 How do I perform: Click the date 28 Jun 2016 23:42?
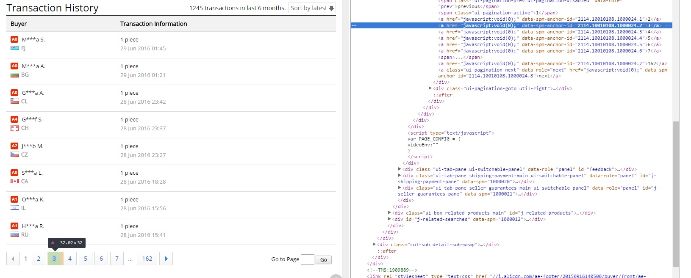pos(143,102)
